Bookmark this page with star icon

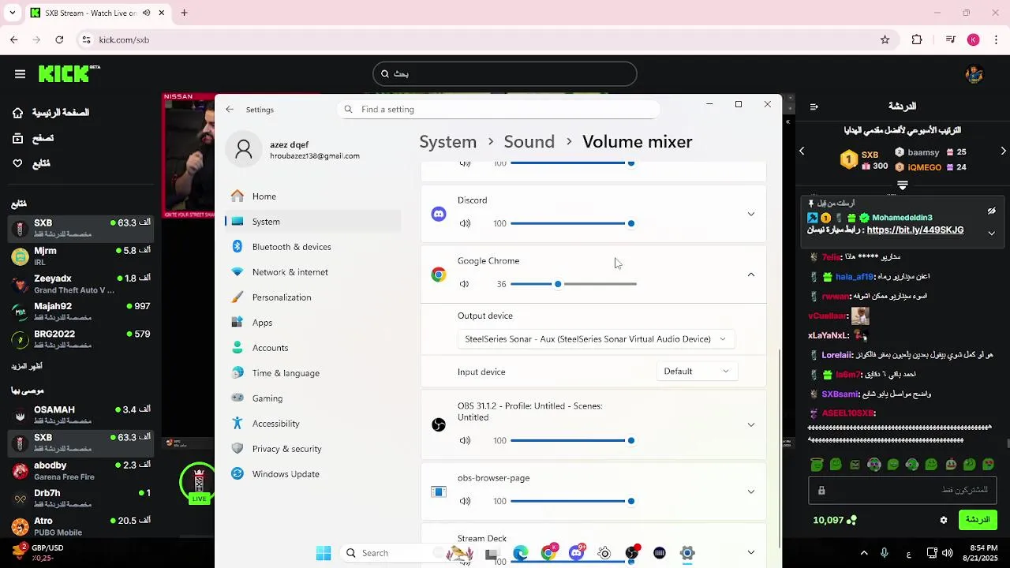(x=885, y=40)
